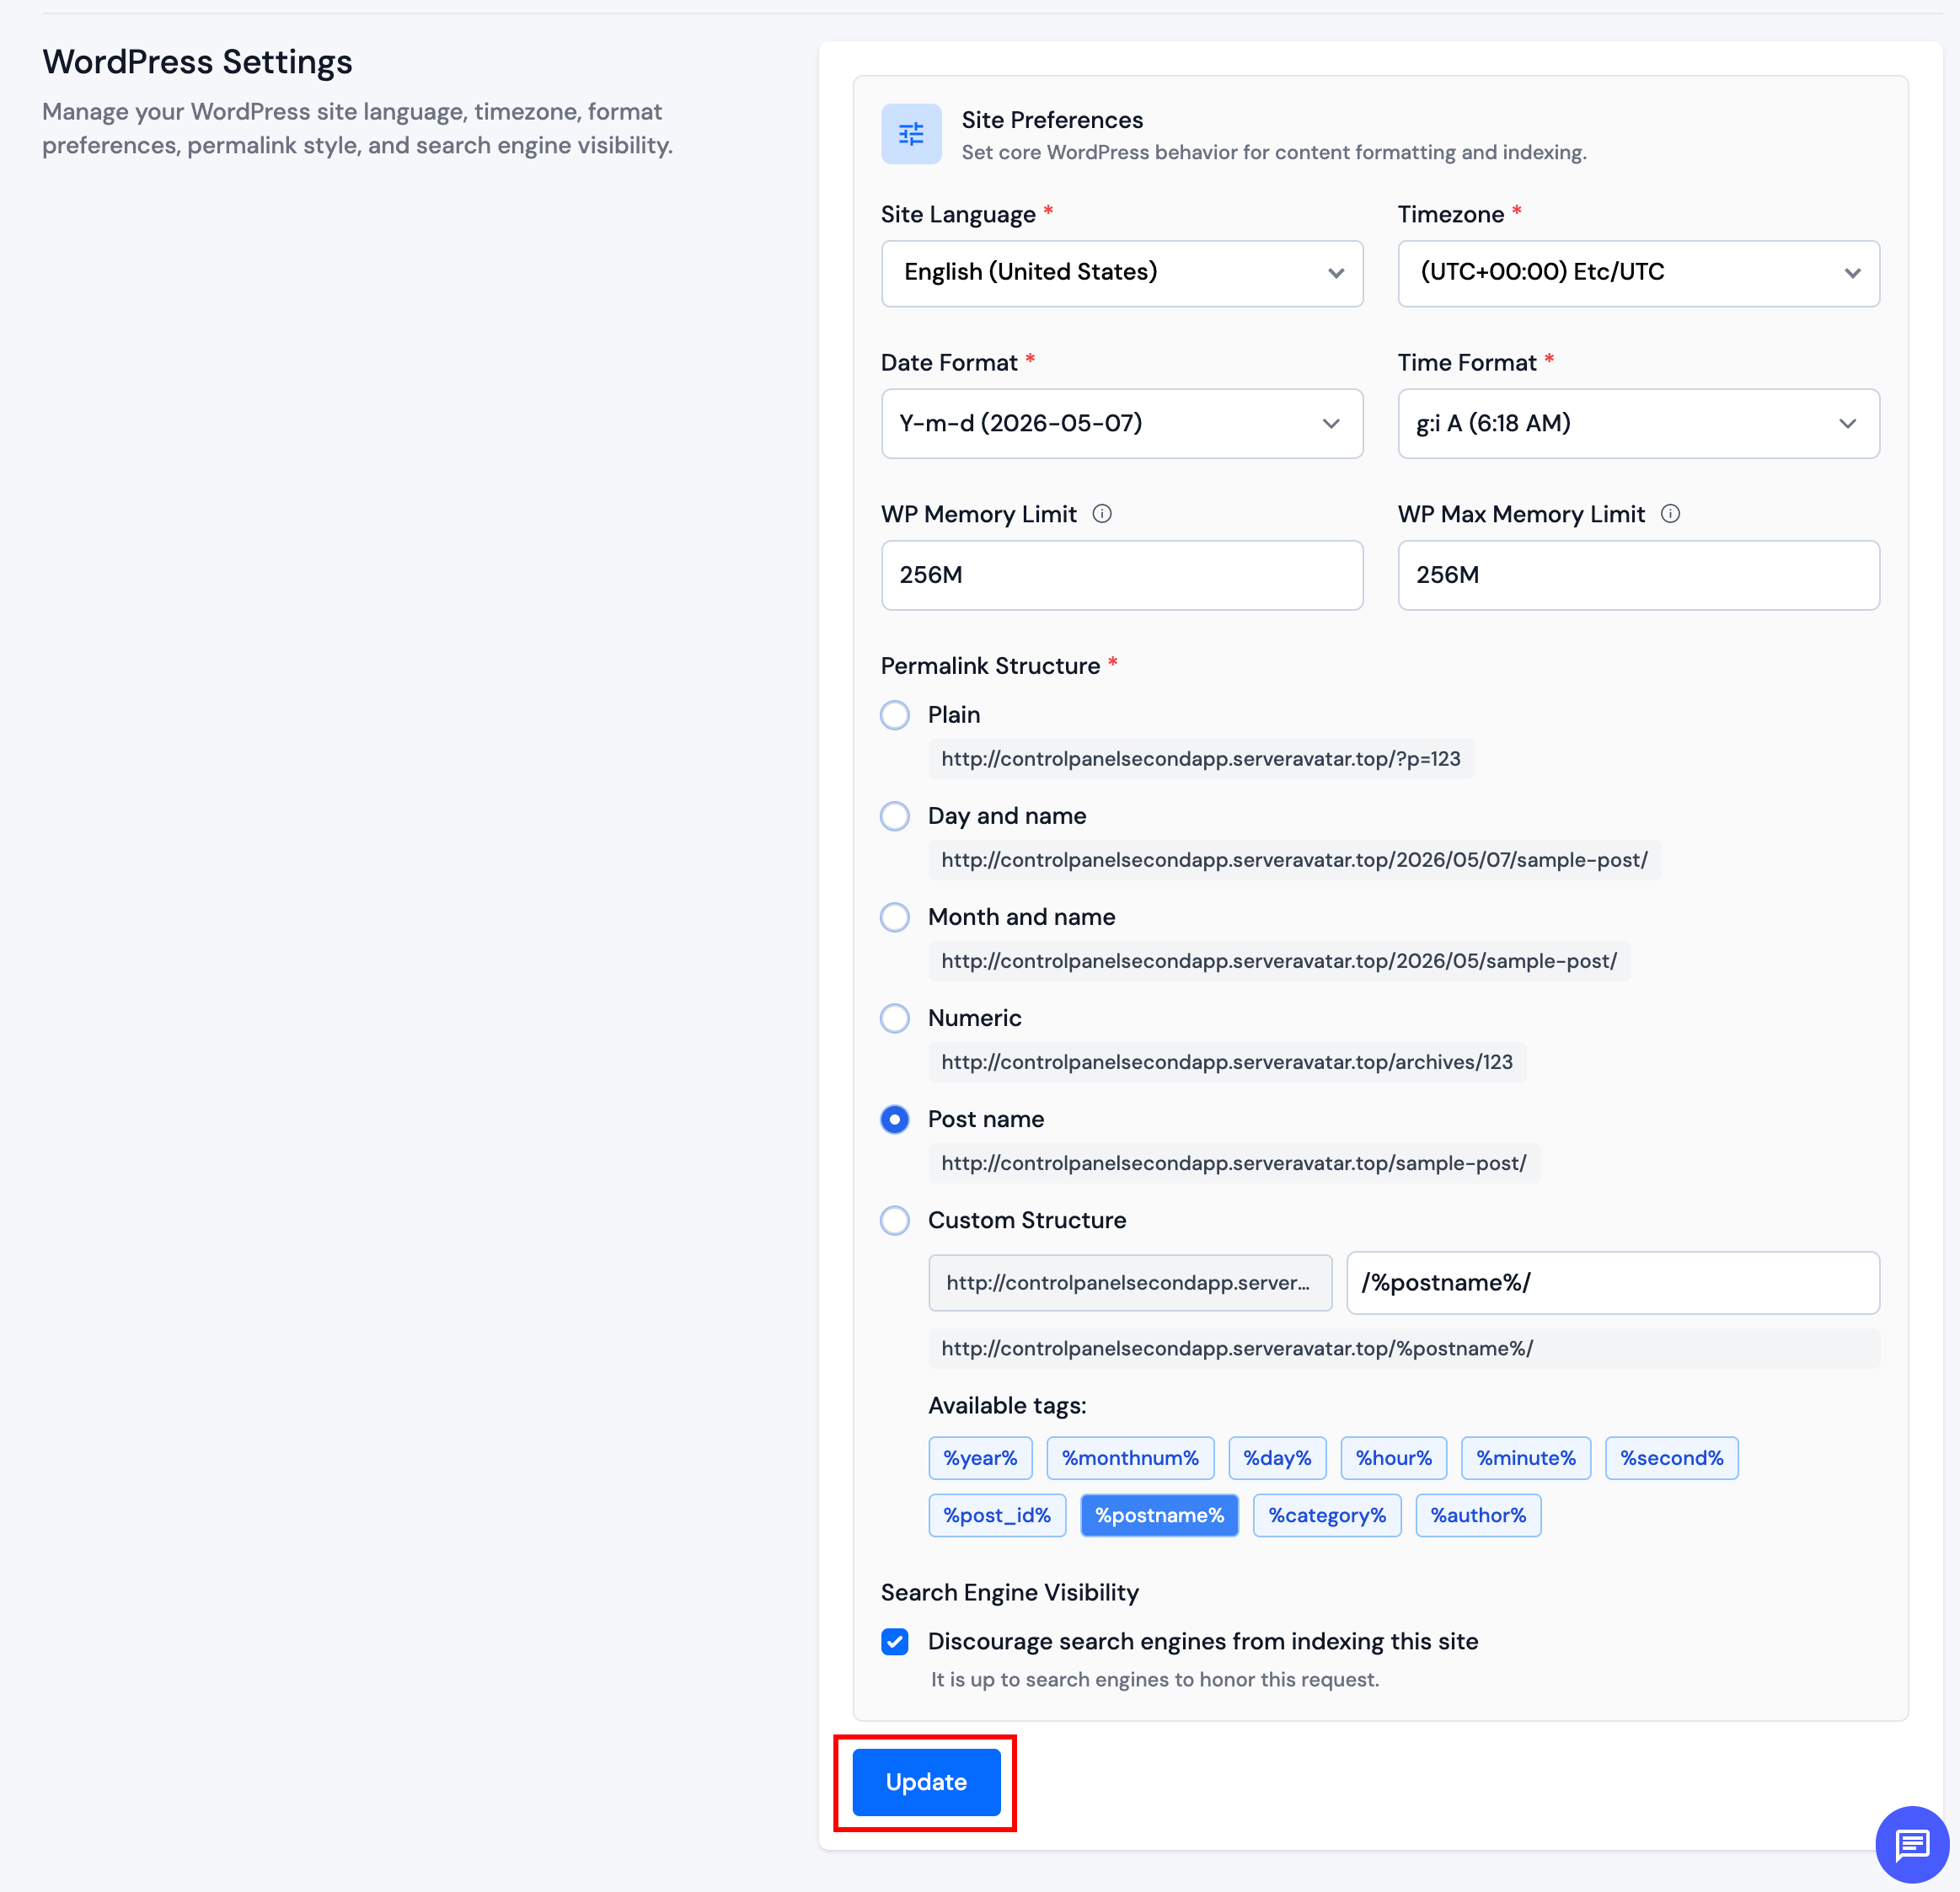Show info for WP Max Memory Limit
The image size is (1960, 1892).
point(1670,514)
